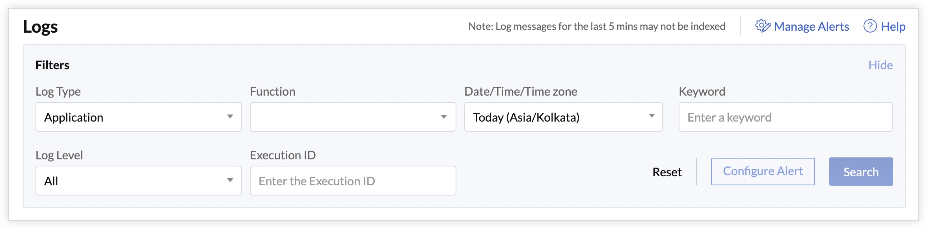
Task: Hide the Filters panel
Action: (x=880, y=65)
